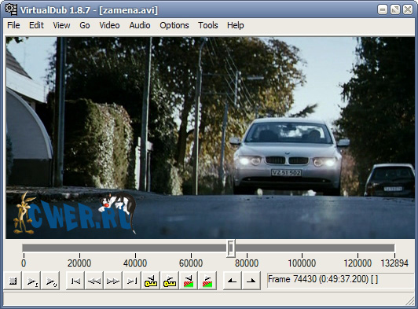Click the previous scene change button

(189, 281)
